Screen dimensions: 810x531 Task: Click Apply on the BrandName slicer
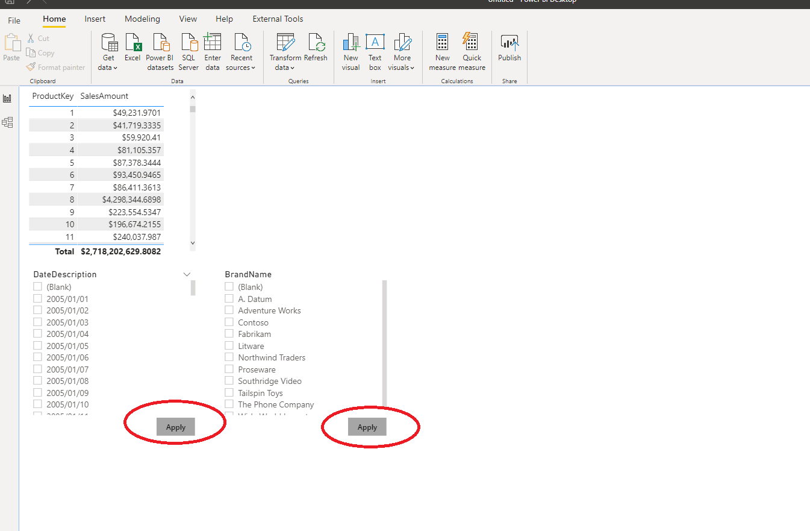pos(367,427)
